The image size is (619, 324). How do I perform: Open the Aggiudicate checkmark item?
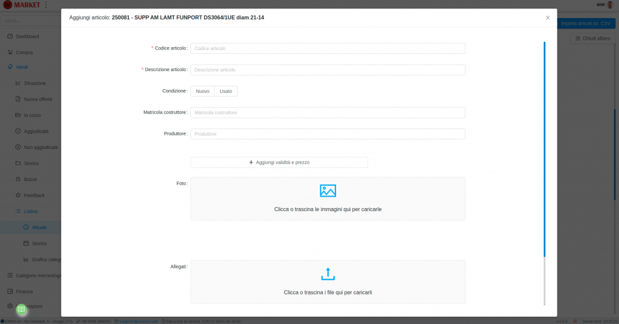(x=18, y=131)
